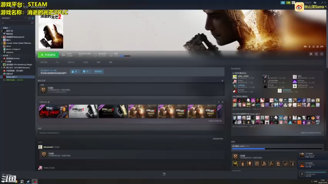Open the dark Dying Light 2 deluxe thumbnail
The height and width of the screenshot is (184, 328).
[113, 111]
